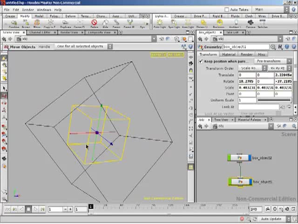Screen dimensions: 298x224
Task: Add a Distant Light from the shelf
Action: [203, 24]
